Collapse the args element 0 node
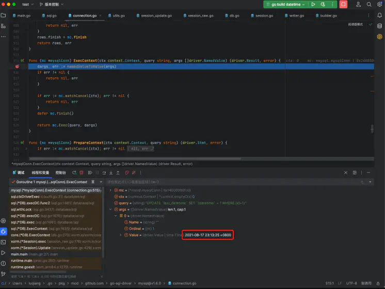The width and height of the screenshot is (385, 289). tap(116, 216)
